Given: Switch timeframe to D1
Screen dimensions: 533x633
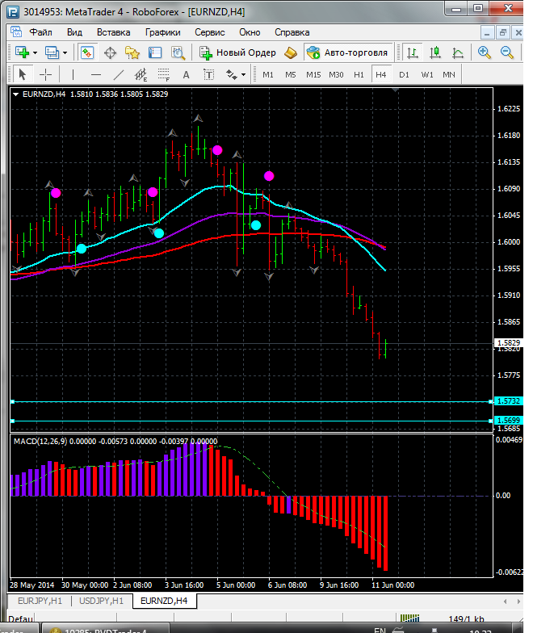Looking at the screenshot, I should (404, 74).
